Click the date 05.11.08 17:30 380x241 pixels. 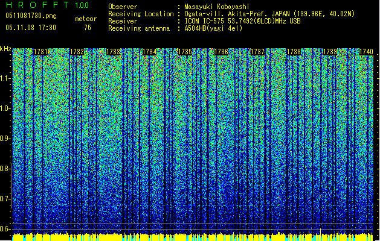pyautogui.click(x=31, y=28)
